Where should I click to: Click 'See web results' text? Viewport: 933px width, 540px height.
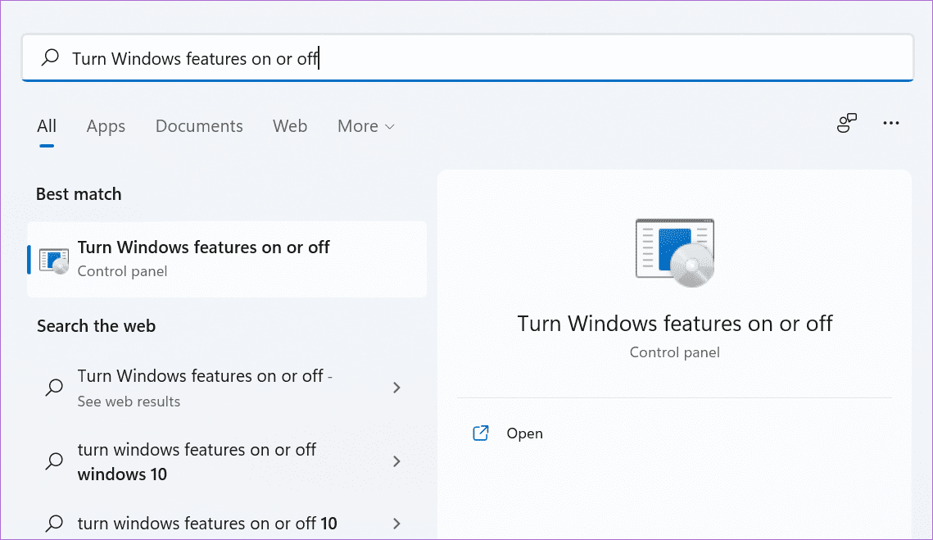click(x=129, y=402)
